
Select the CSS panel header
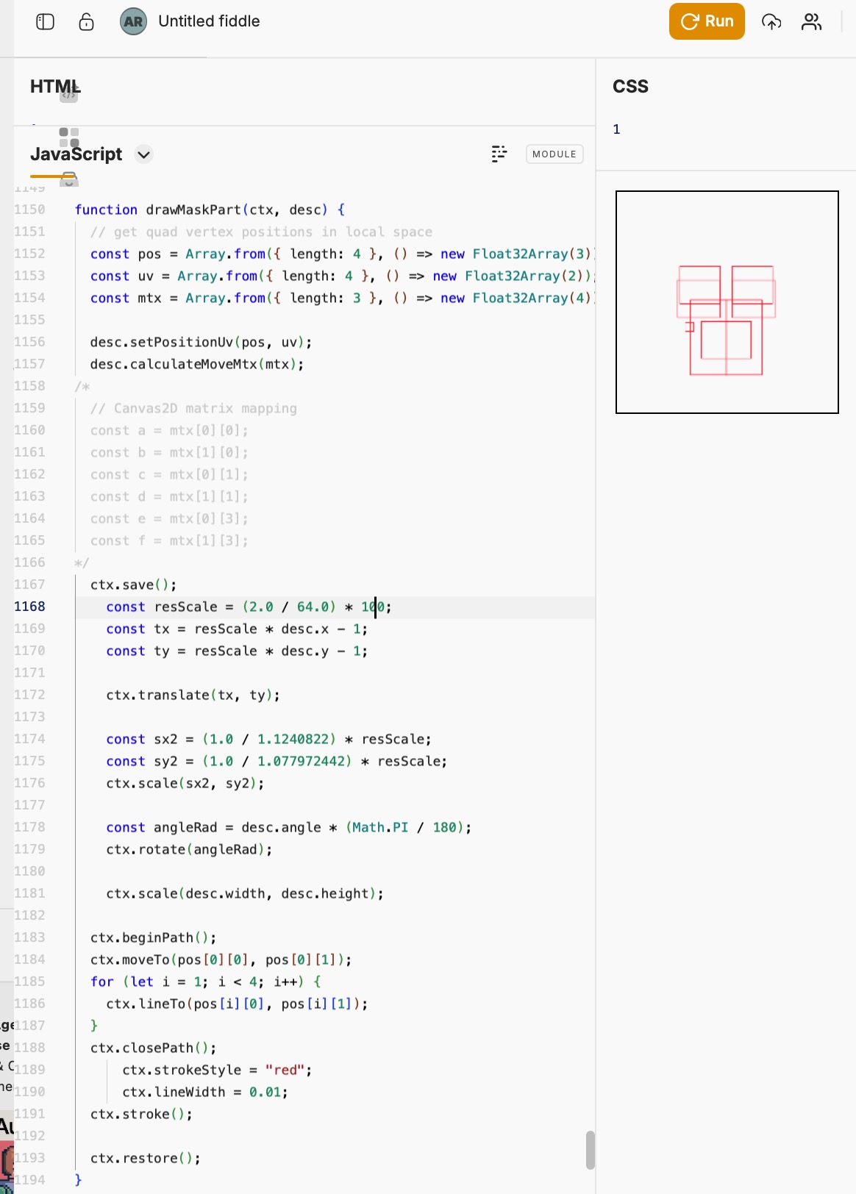coord(630,86)
